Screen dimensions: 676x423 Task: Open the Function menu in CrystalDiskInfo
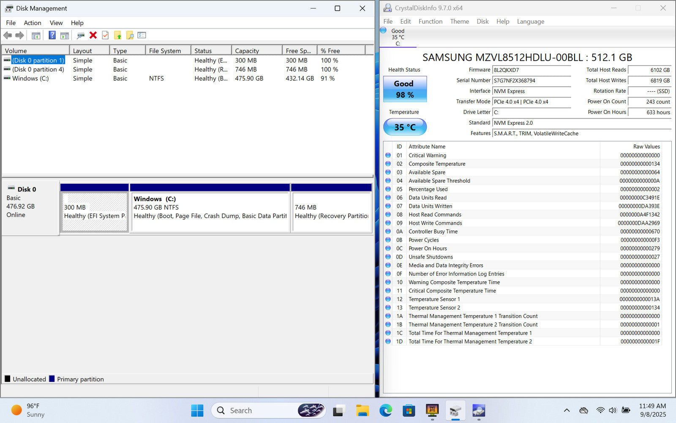pos(431,22)
